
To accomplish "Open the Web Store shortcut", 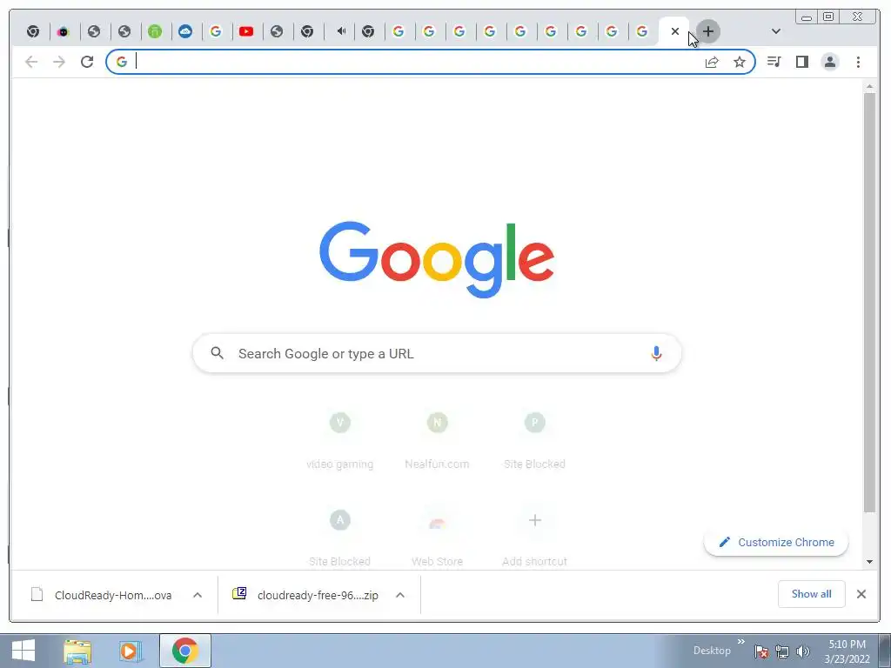I will [437, 537].
